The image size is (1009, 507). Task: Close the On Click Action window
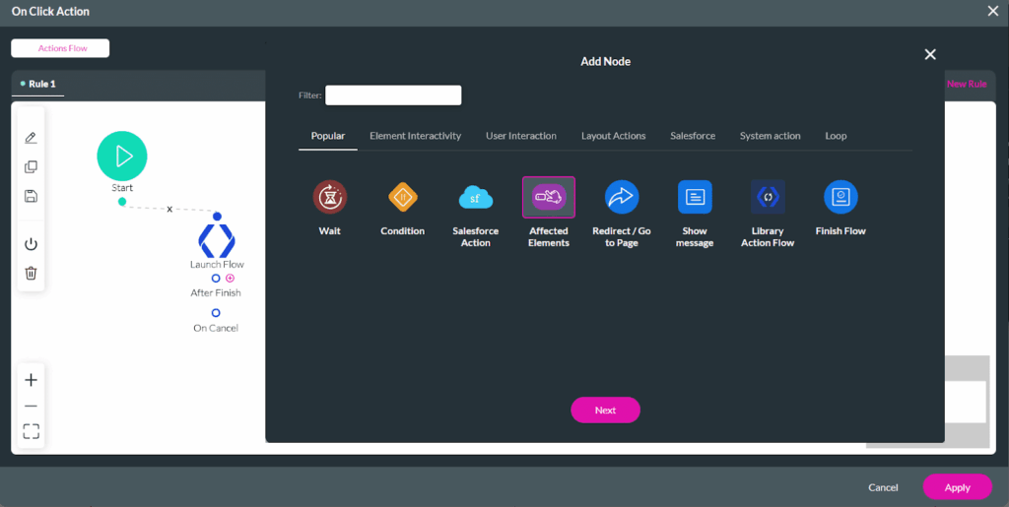pos(993,11)
